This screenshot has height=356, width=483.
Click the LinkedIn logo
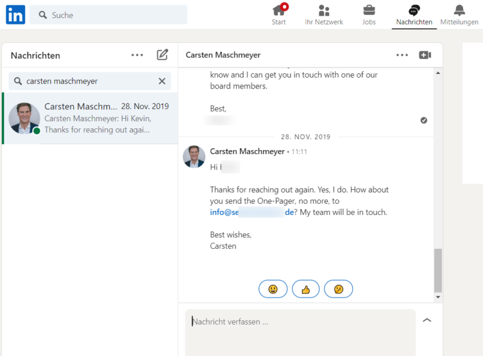pos(14,14)
